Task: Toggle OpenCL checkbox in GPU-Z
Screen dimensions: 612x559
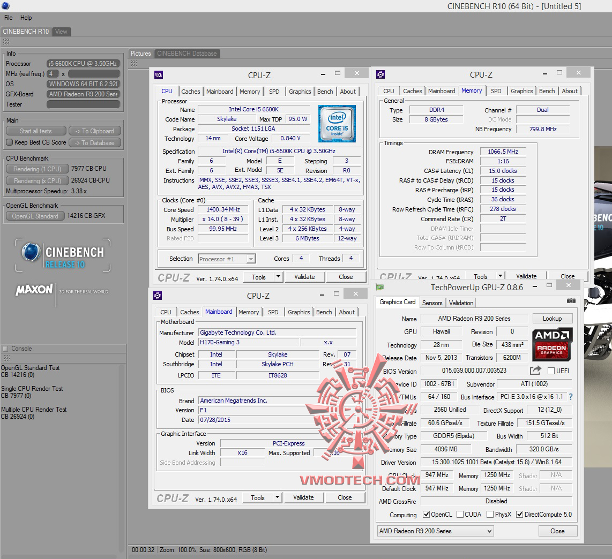Action: pos(427,514)
